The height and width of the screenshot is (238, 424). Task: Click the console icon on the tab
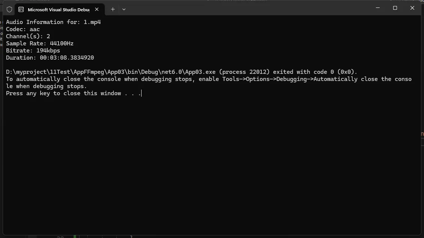click(x=21, y=9)
